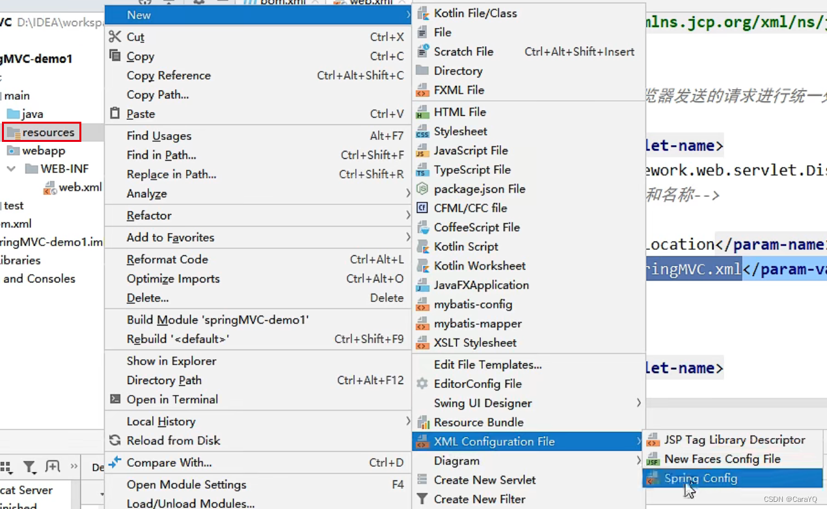Expand the New submenu arrow
The image size is (827, 509).
click(409, 15)
